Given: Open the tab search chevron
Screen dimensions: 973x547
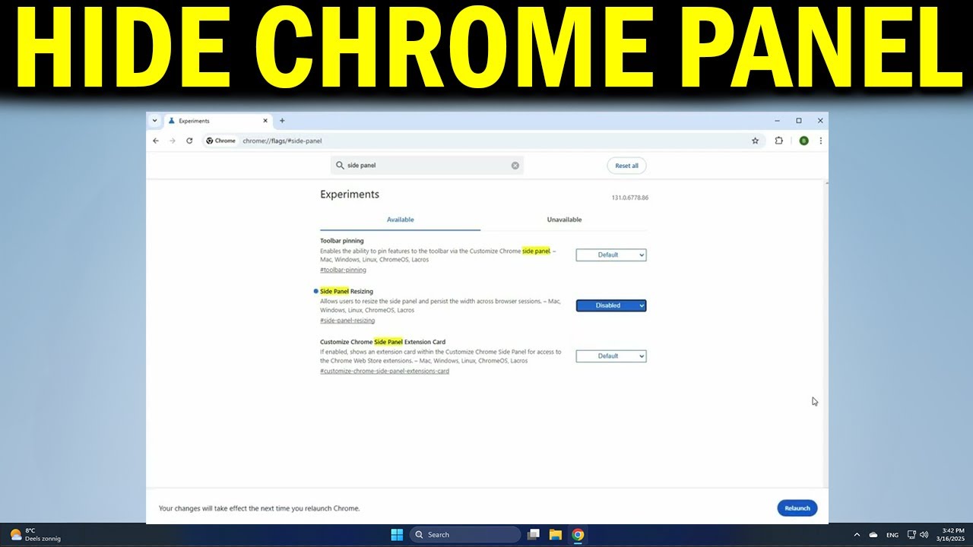Looking at the screenshot, I should (154, 120).
